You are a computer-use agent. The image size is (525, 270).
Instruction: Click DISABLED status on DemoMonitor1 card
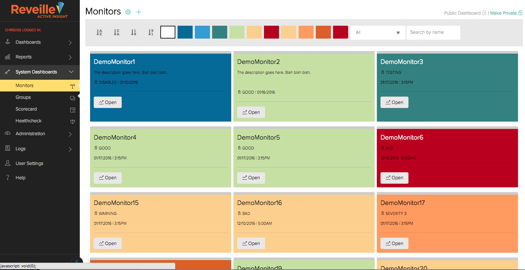pyautogui.click(x=108, y=82)
